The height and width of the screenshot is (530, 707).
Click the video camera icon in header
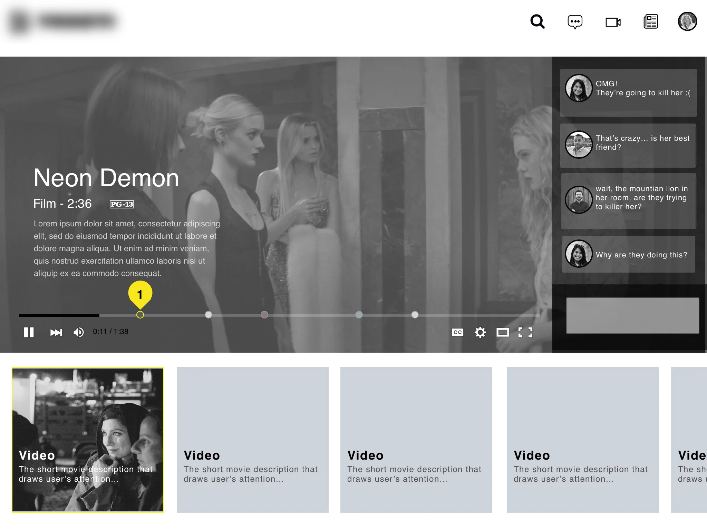(613, 22)
